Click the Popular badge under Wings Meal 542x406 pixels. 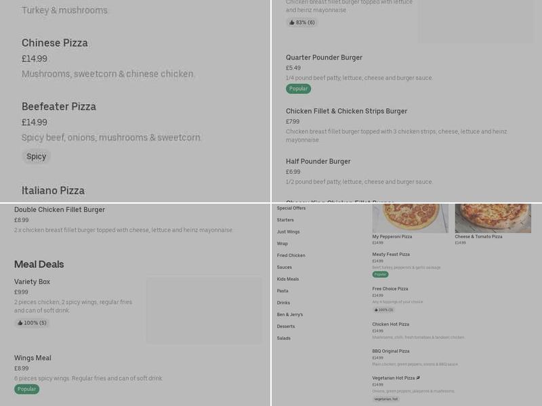26,389
